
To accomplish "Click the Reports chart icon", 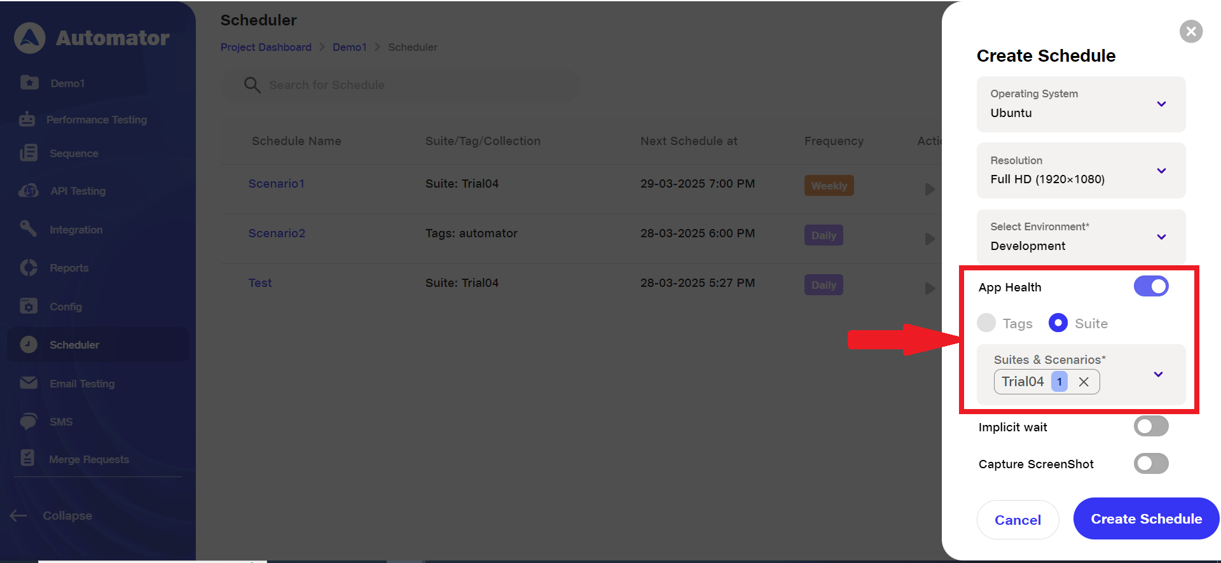I will click(29, 267).
